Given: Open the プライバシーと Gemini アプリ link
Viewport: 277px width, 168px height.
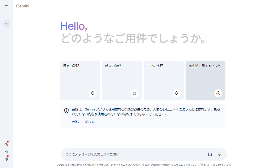Looking at the screenshot, I should 215,165.
